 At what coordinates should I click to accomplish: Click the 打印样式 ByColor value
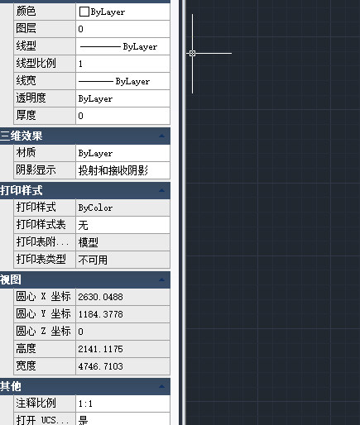[x=122, y=208]
